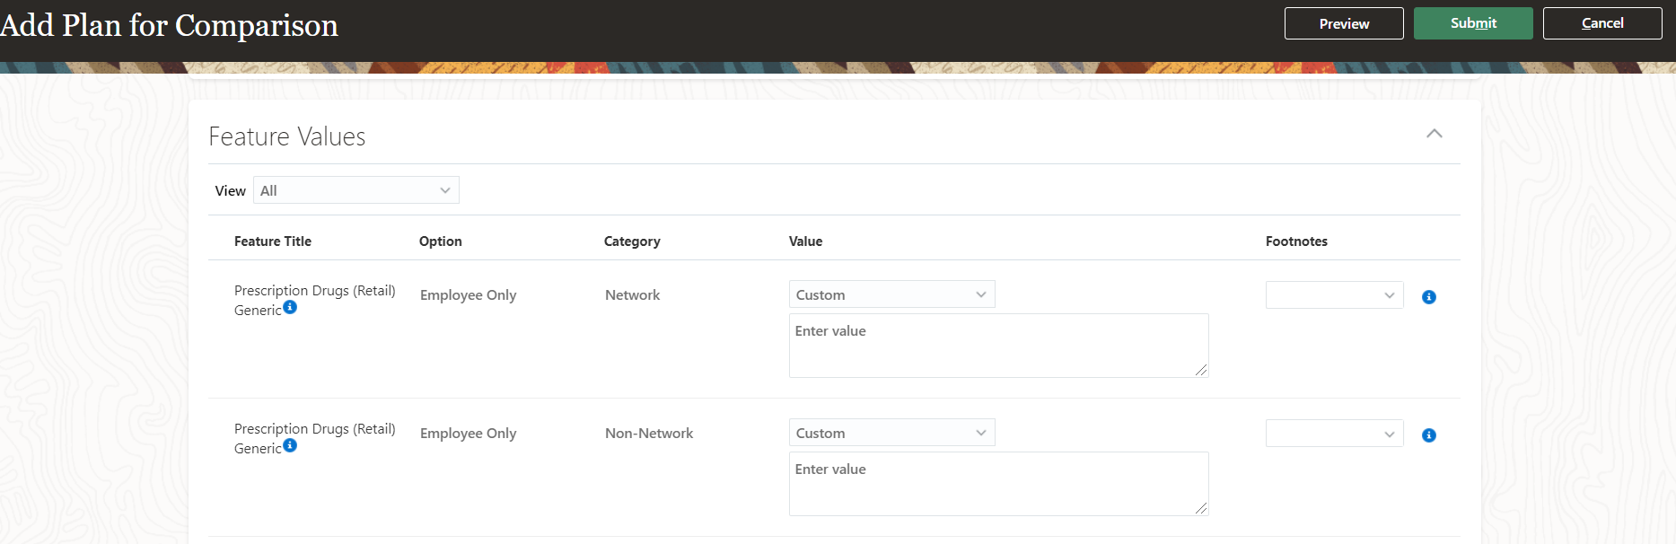Submit the plan for comparison

point(1472,23)
